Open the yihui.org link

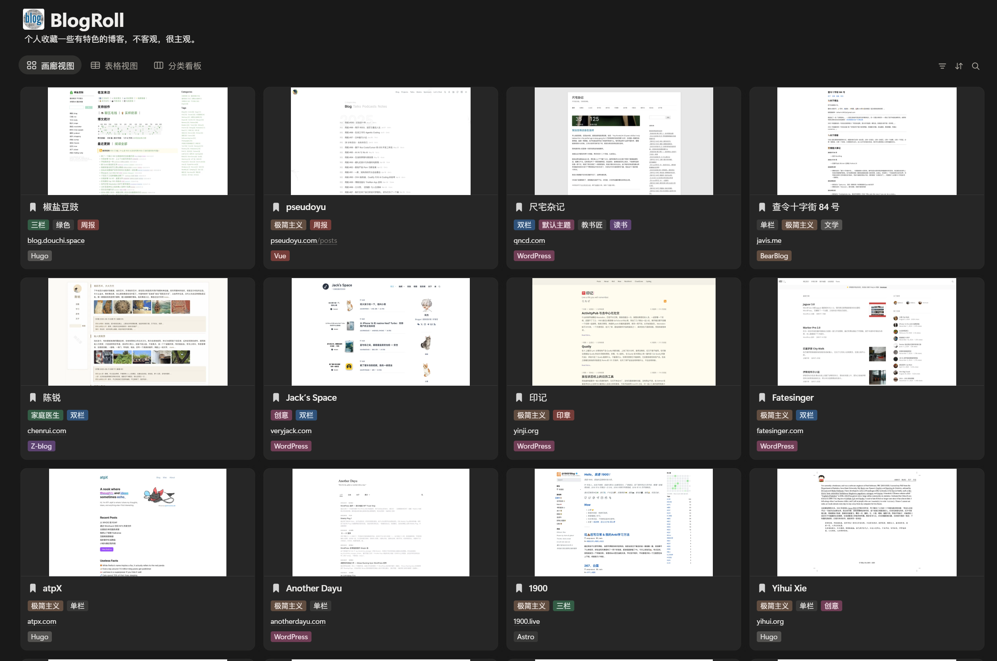point(770,621)
